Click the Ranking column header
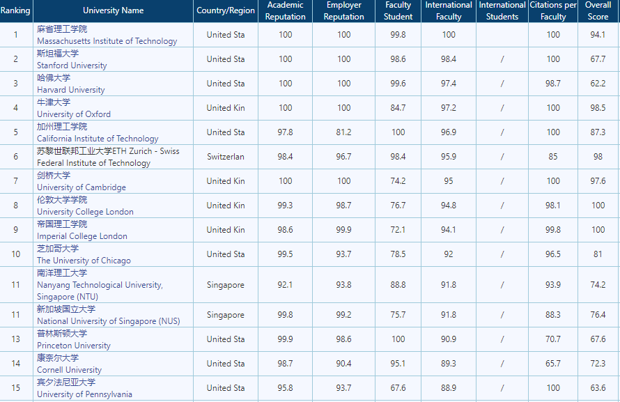Viewport: 620px width, 402px height. pos(15,10)
